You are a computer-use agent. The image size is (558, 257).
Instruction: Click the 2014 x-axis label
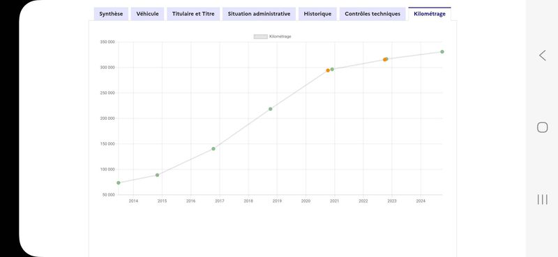[x=133, y=201]
